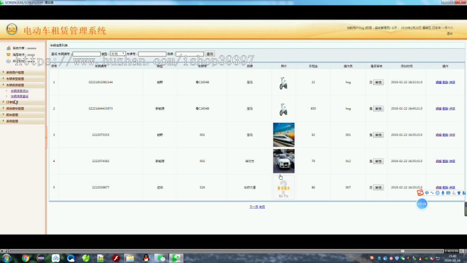Go to last page link (末页)
Image resolution: width=467 pixels, height=263 pixels.
(x=262, y=207)
